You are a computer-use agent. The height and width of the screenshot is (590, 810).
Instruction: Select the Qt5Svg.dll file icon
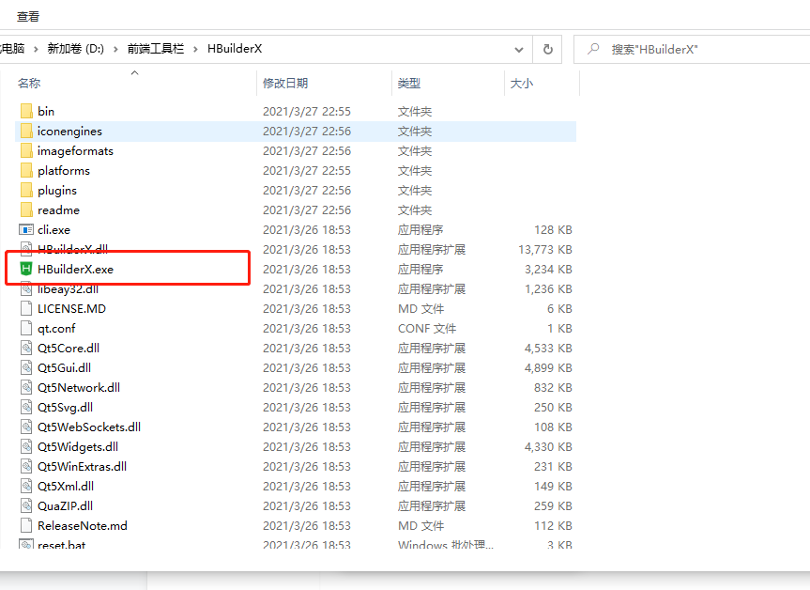[26, 407]
